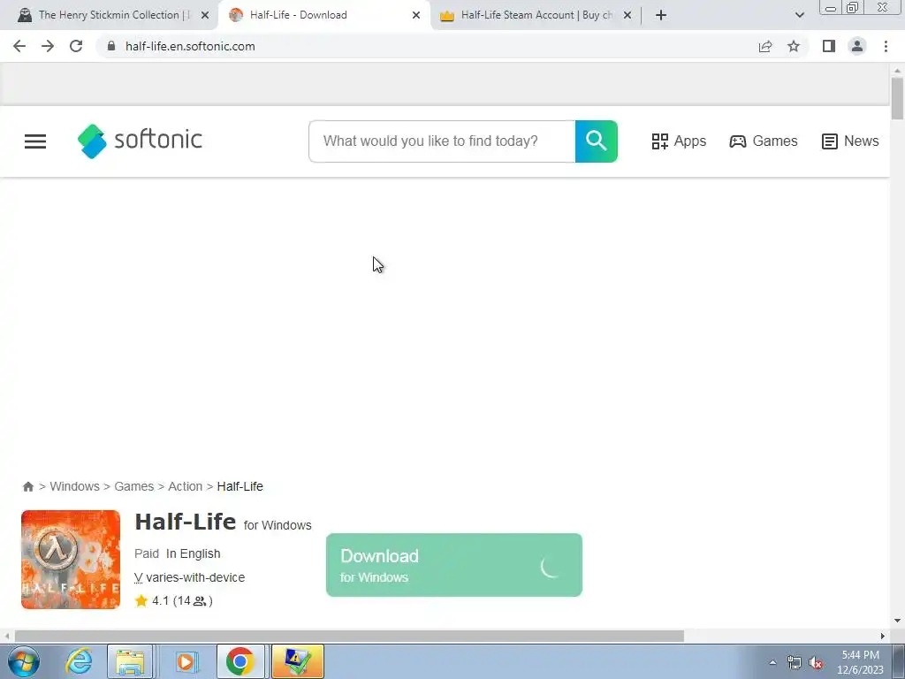The height and width of the screenshot is (679, 905).
Task: Launch Internet Explorer from taskbar
Action: click(x=79, y=661)
